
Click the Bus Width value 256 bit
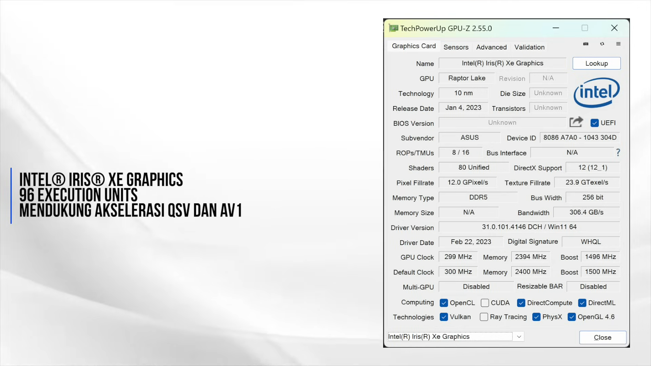(x=593, y=197)
